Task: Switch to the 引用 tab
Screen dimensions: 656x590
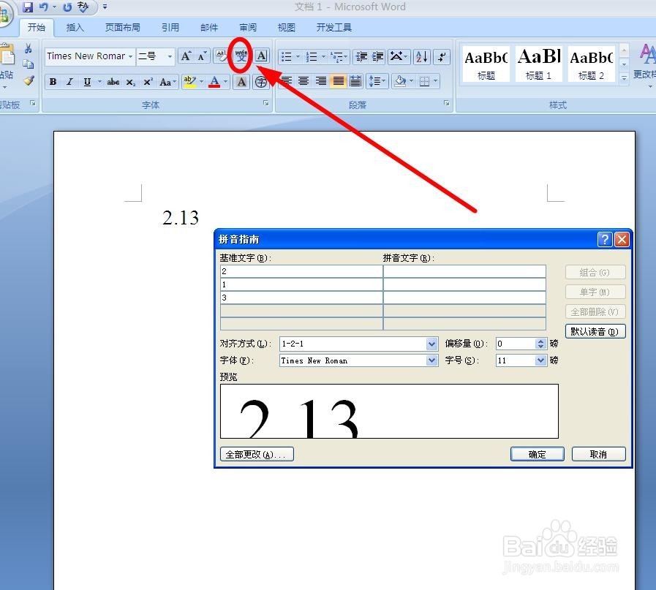Action: tap(170, 28)
